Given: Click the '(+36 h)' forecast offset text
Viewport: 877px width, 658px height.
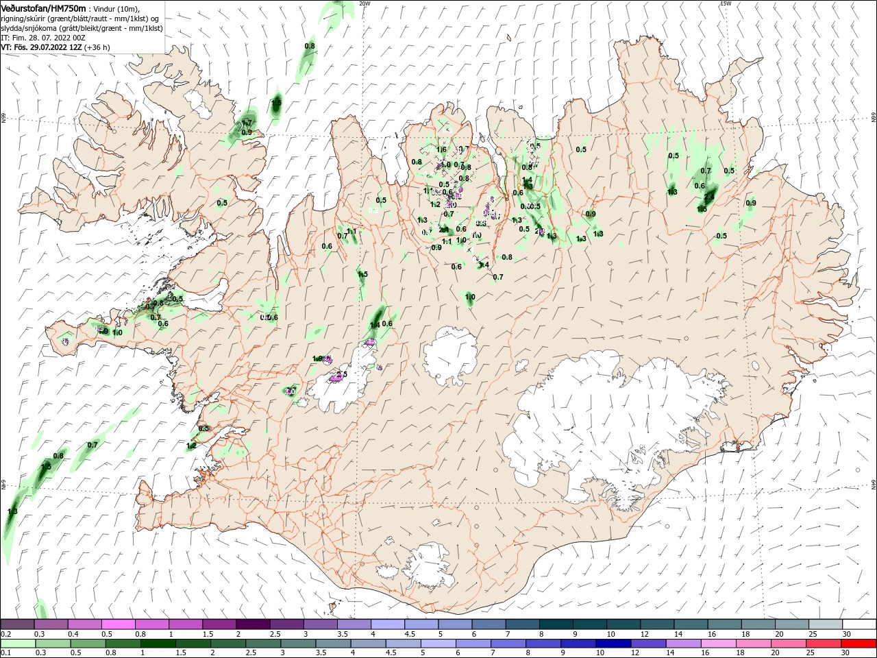Looking at the screenshot, I should pos(98,47).
